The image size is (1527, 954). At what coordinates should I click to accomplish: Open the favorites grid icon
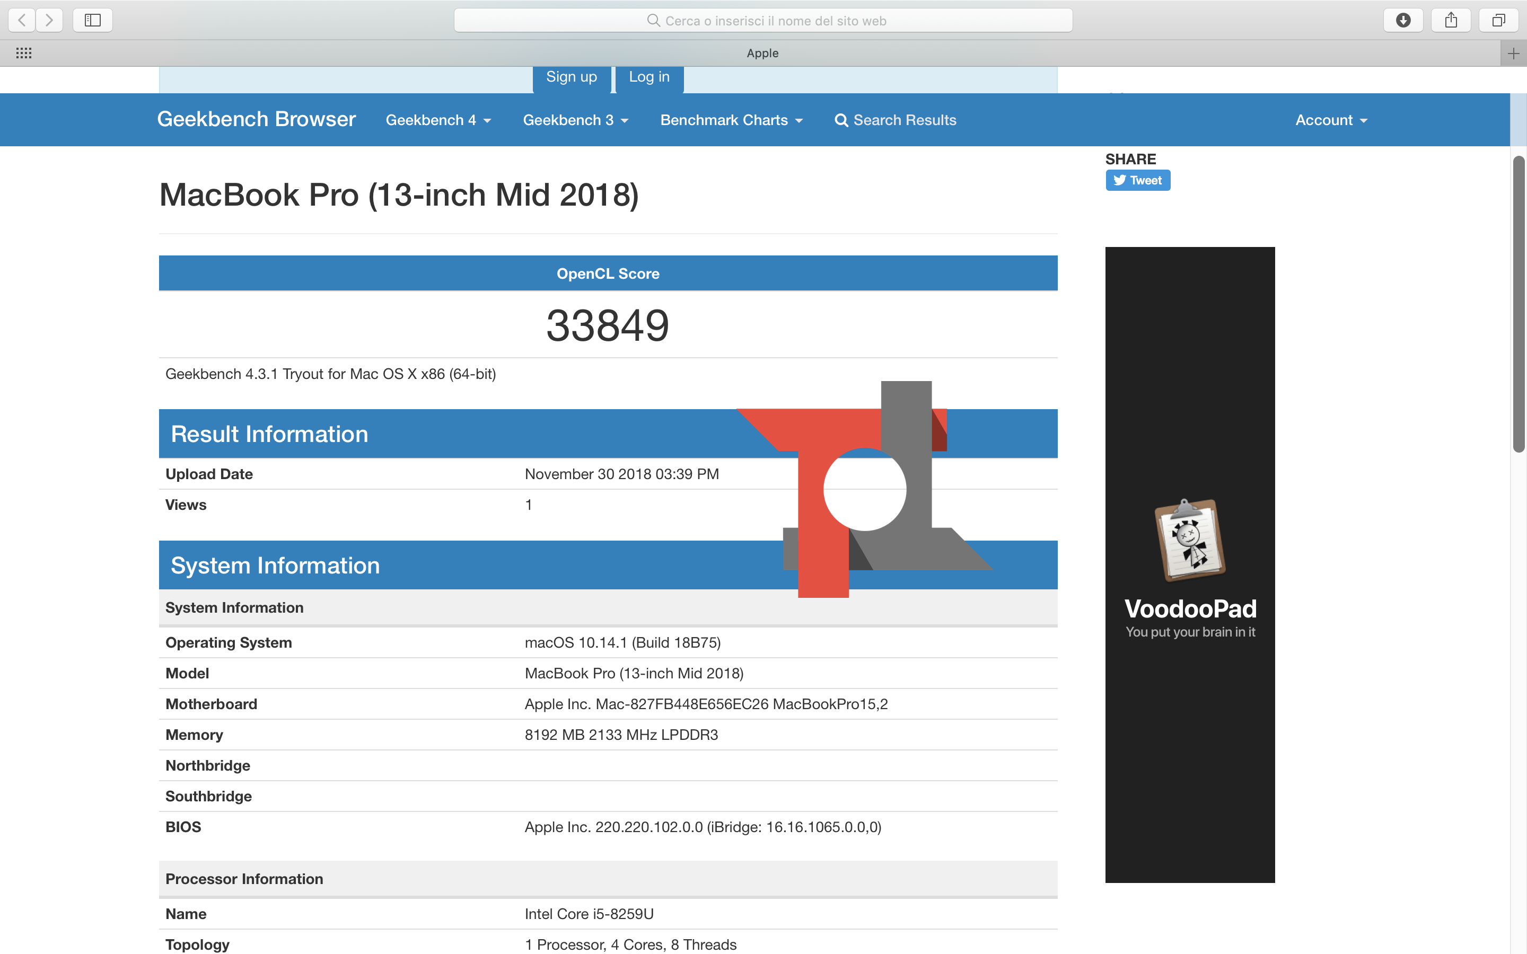pos(24,53)
